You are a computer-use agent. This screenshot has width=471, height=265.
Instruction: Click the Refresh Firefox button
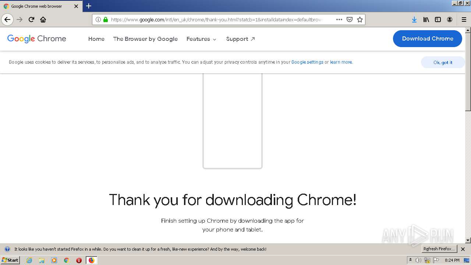pyautogui.click(x=439, y=249)
